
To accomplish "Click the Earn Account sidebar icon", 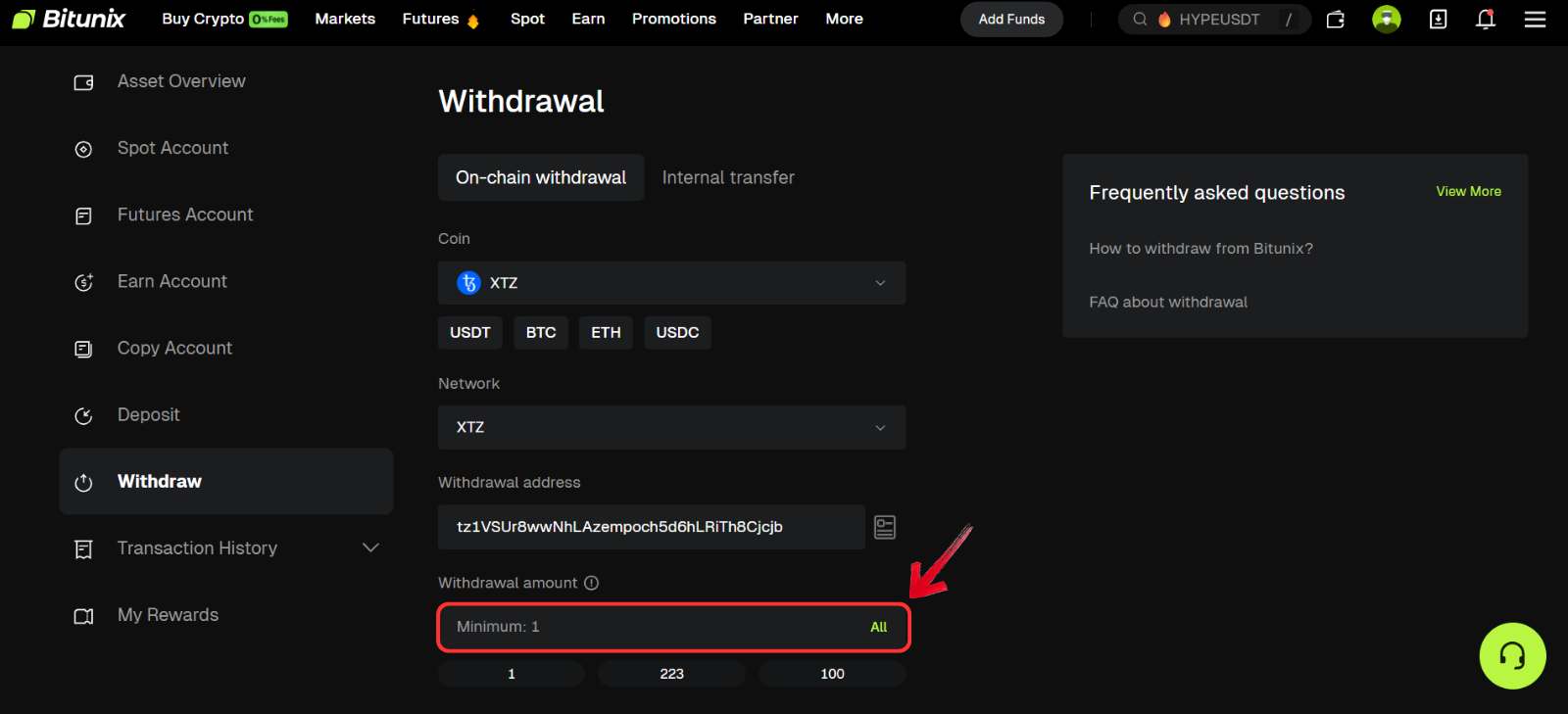I will point(84,282).
